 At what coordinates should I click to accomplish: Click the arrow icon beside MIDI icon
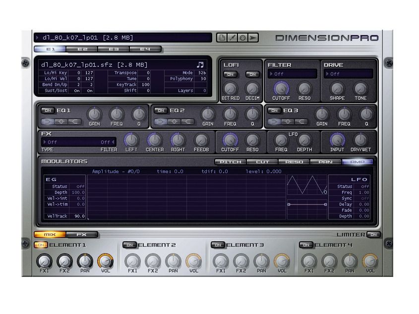tap(253, 38)
